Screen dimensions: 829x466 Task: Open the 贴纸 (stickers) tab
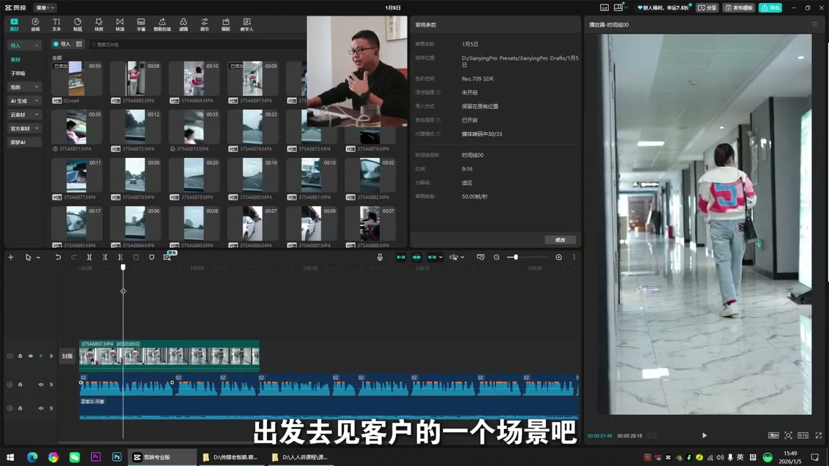point(78,25)
